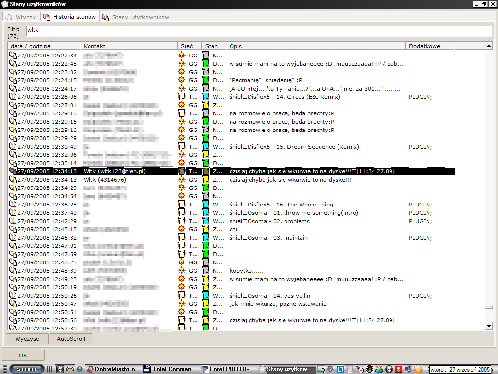The image size is (498, 374).
Task: Toggle the AutoScroll button
Action: (x=71, y=339)
